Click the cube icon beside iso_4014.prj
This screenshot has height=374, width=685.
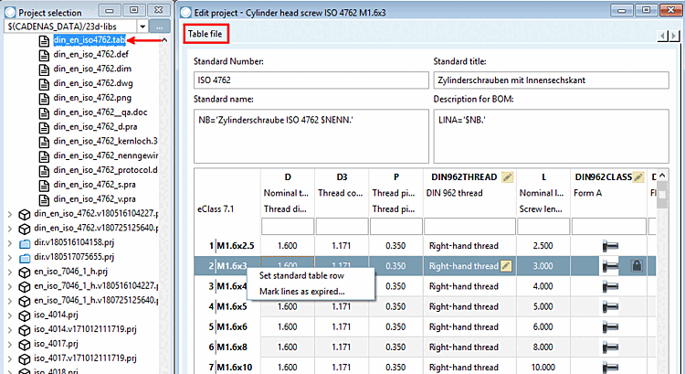(25, 315)
